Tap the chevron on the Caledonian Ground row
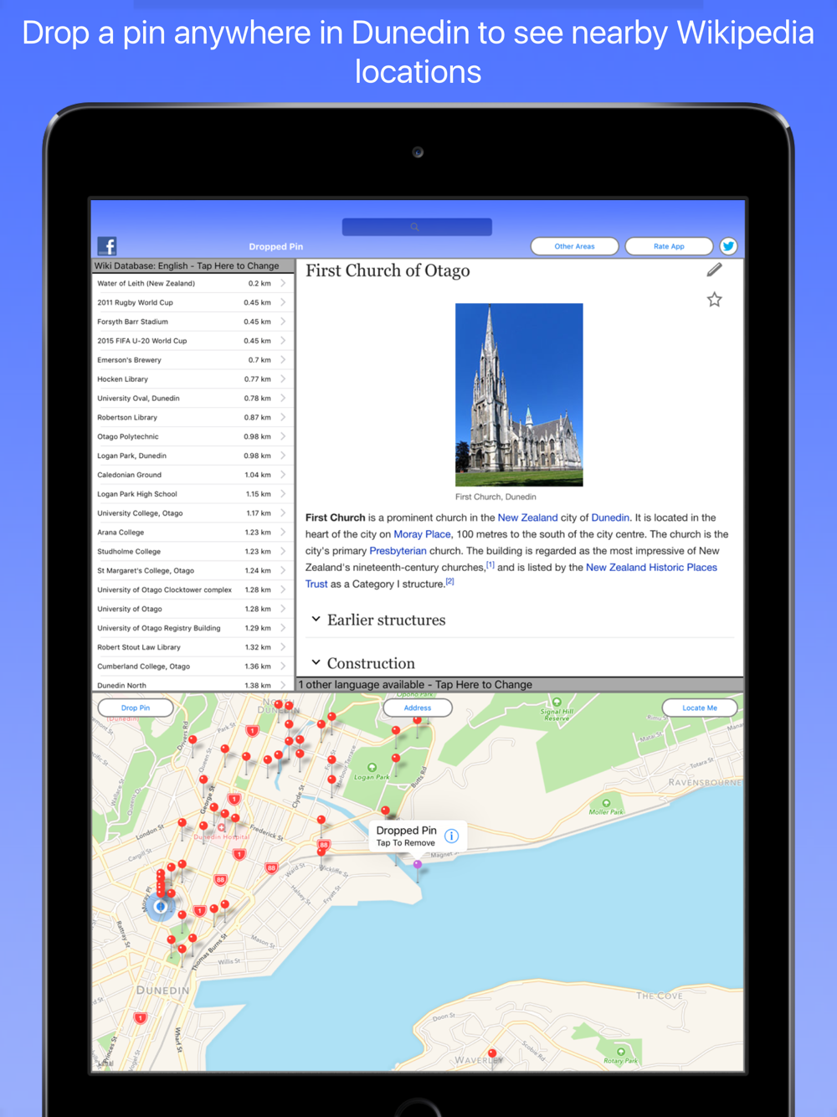 coord(283,475)
